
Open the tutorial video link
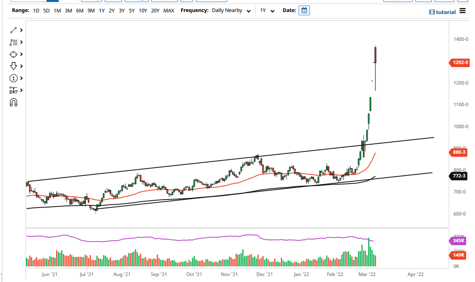[x=443, y=12]
